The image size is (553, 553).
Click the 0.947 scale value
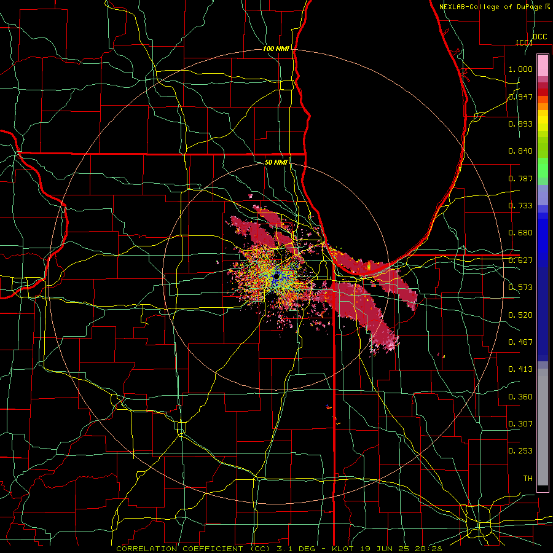(x=520, y=96)
